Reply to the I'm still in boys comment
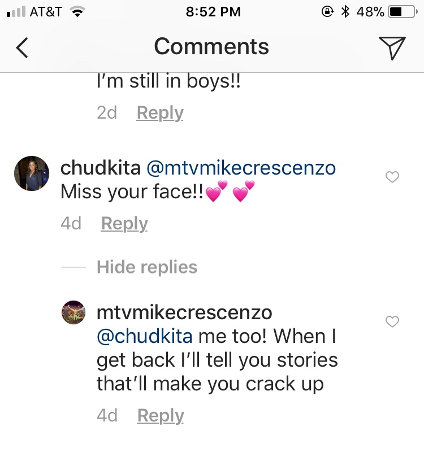The image size is (424, 452). click(x=160, y=112)
